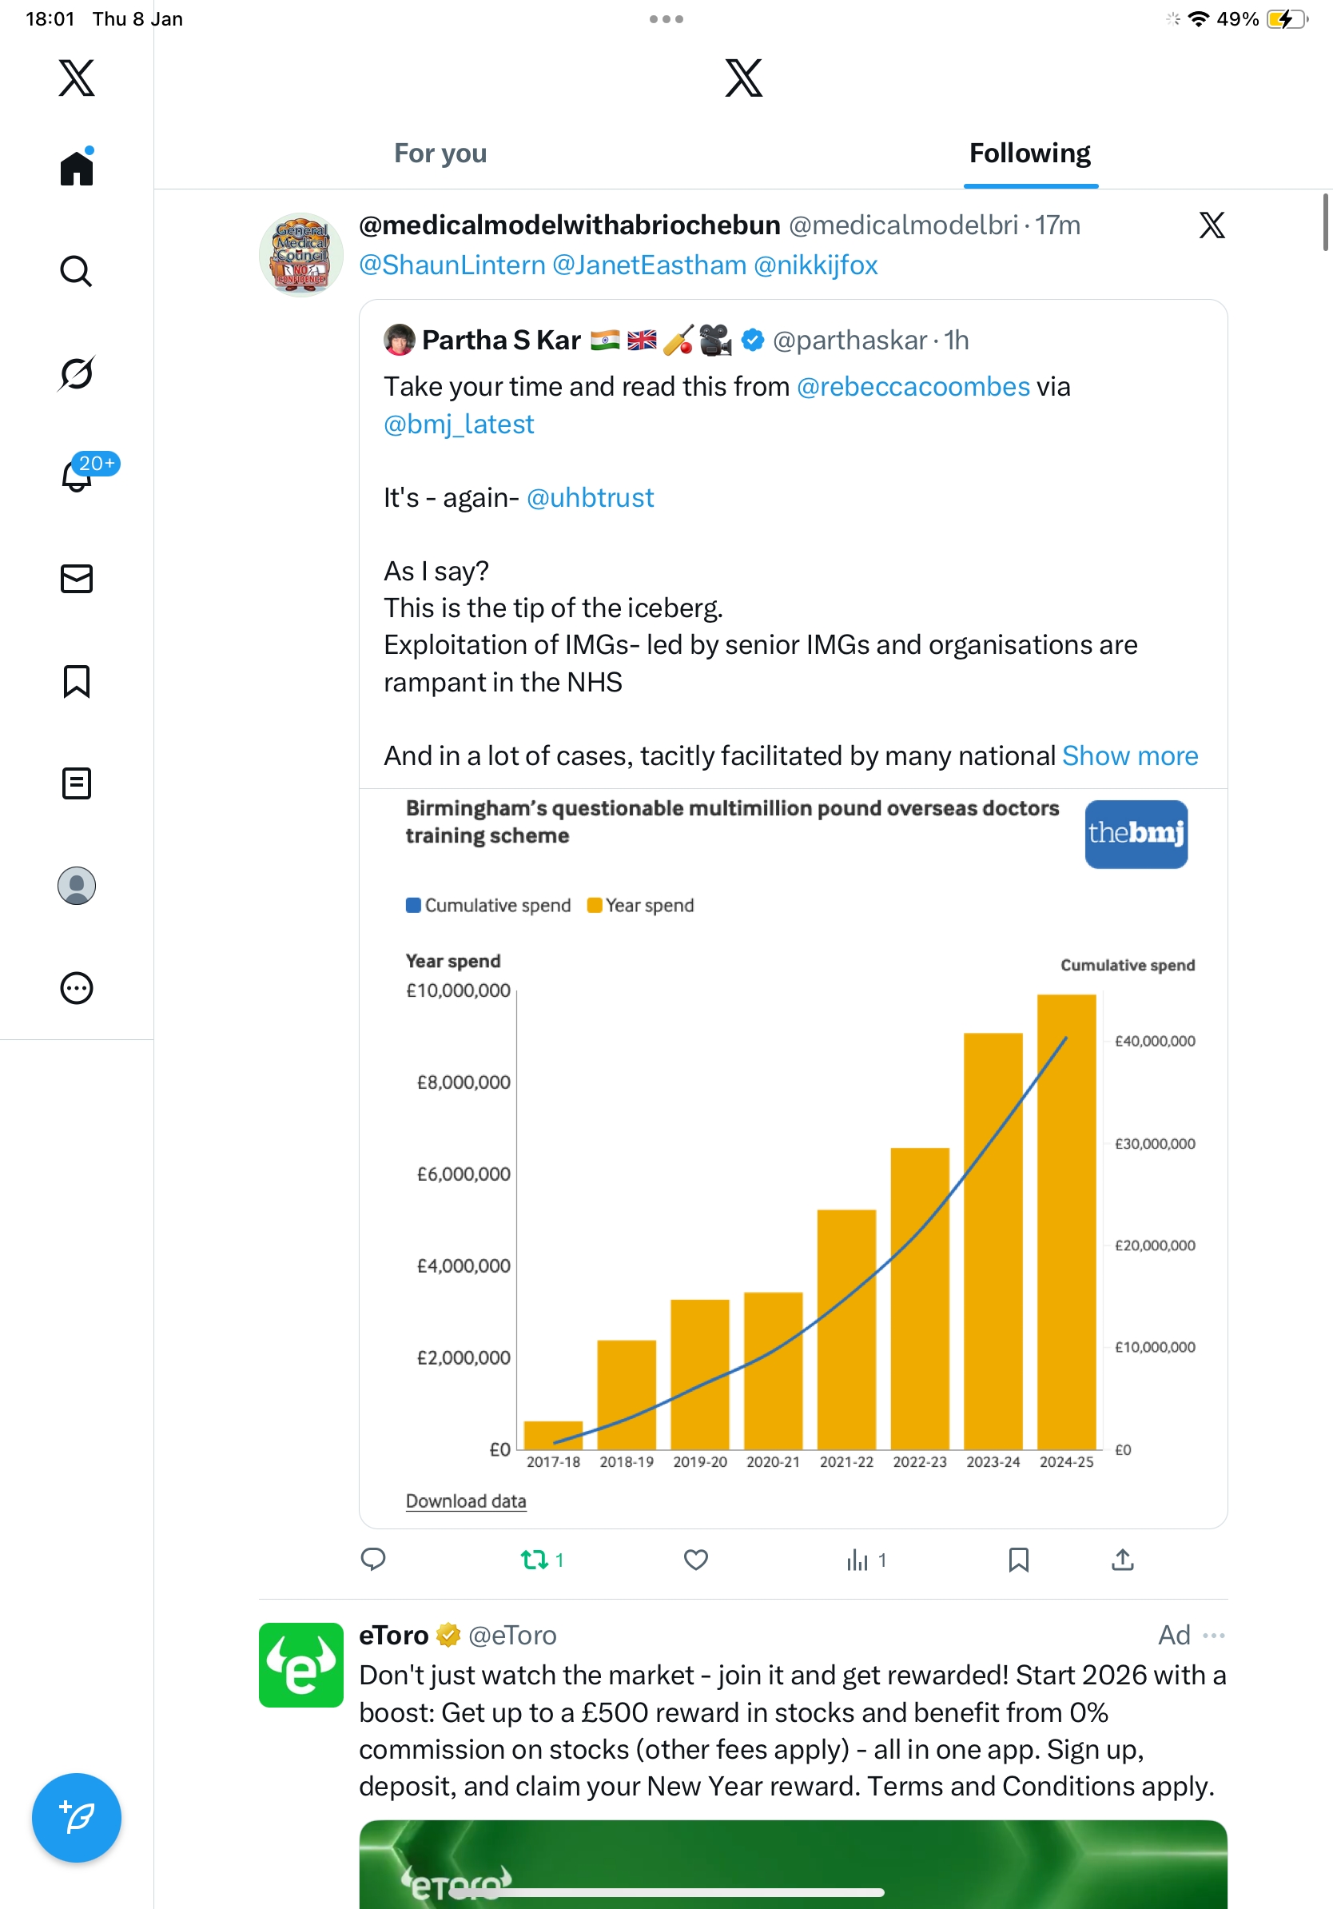Open the eToro ad options menu

click(1213, 1636)
